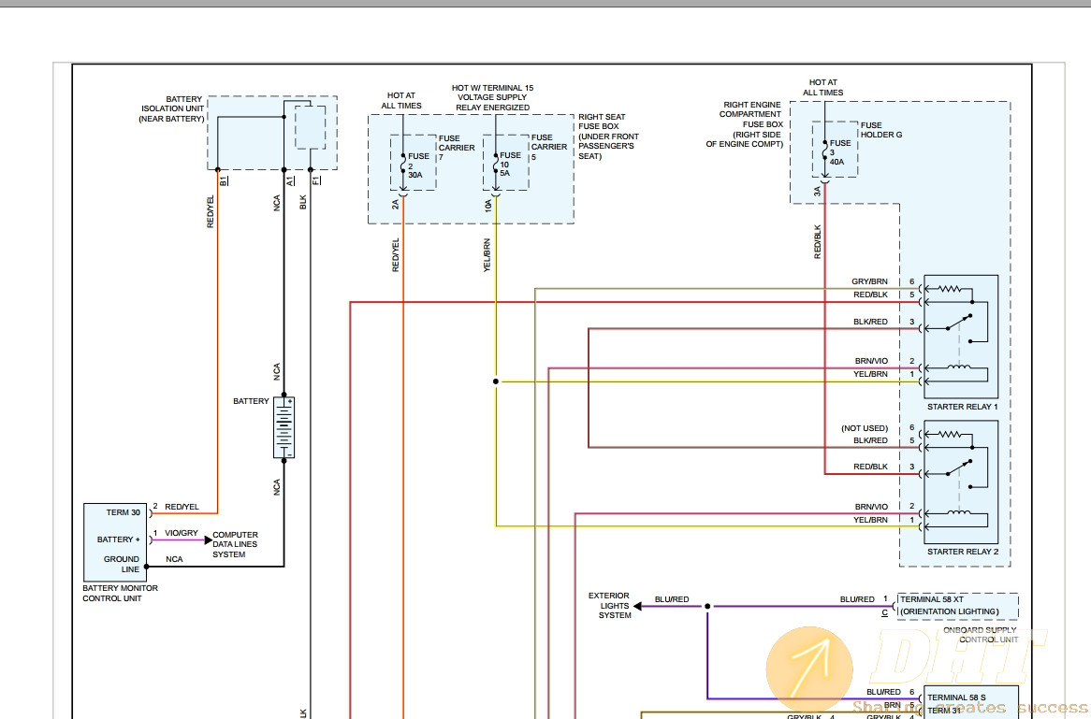Image resolution: width=1091 pixels, height=719 pixels.
Task: Select the TERMINAL 58 S label
Action: 956,697
